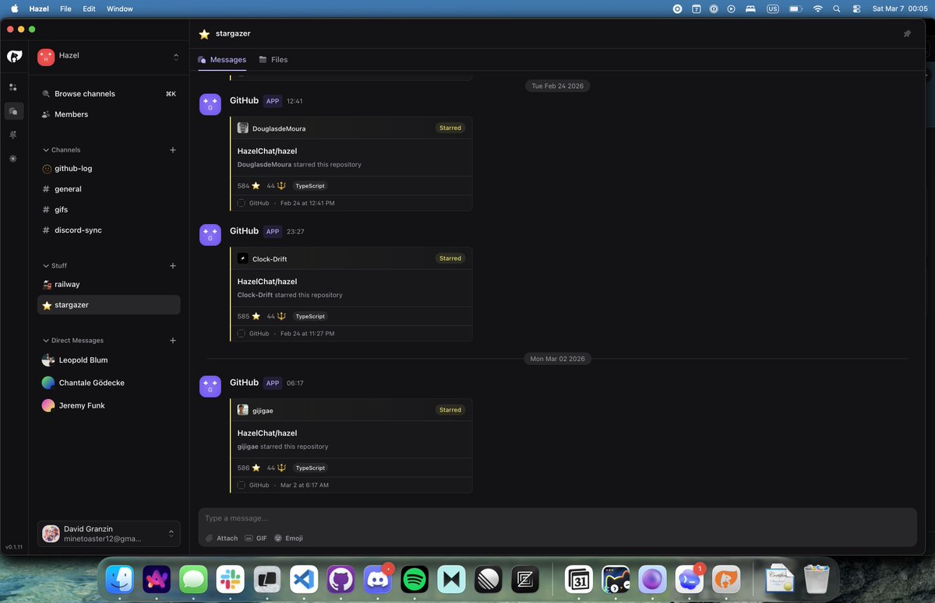
Task: Open the David Granzin account menu
Action: coord(109,534)
